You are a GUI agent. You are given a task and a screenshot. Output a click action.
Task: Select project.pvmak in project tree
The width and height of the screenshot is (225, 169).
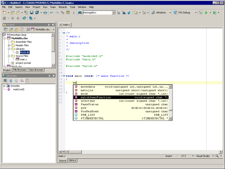tap(23, 63)
